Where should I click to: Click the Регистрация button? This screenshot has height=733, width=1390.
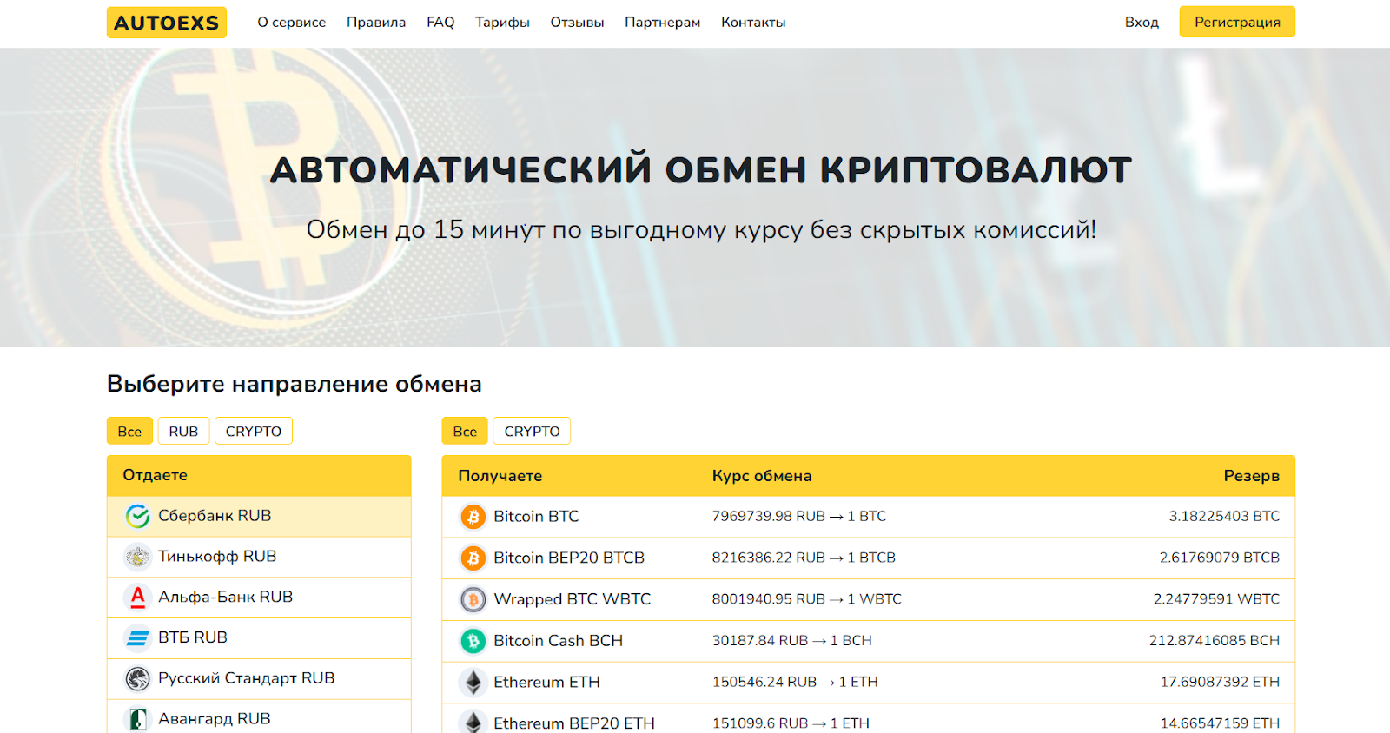point(1237,22)
